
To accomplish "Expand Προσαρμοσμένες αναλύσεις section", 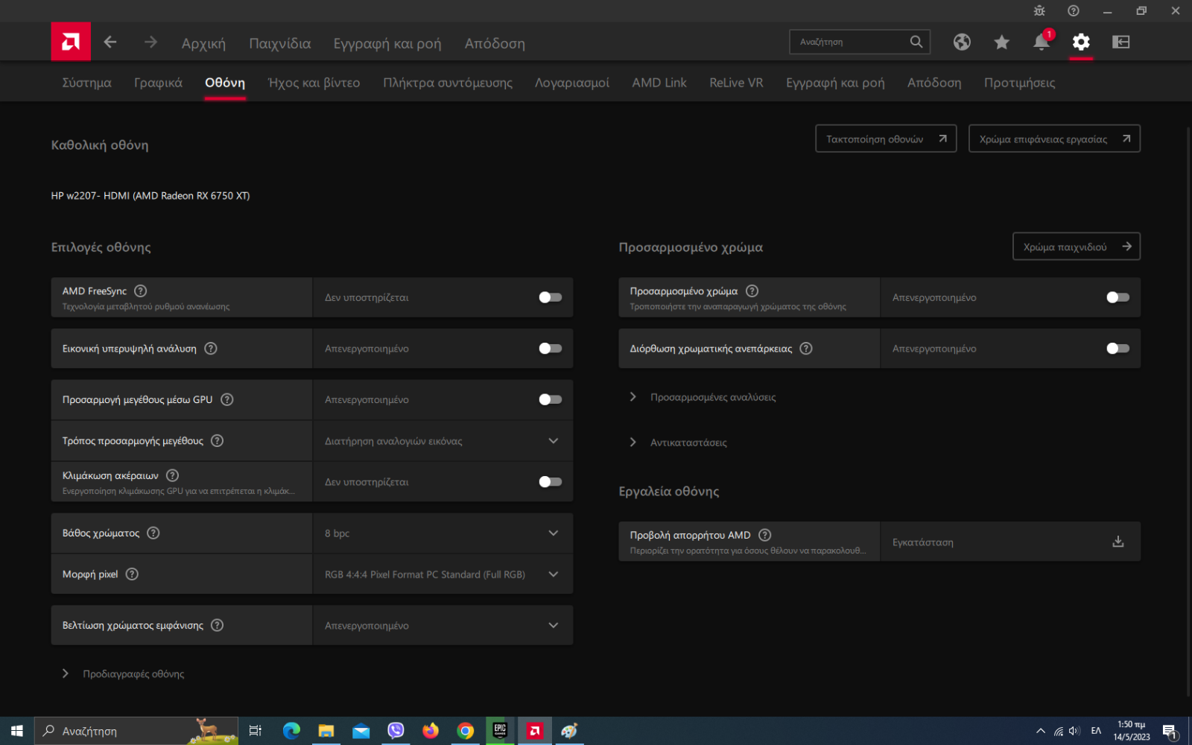I will coord(703,397).
